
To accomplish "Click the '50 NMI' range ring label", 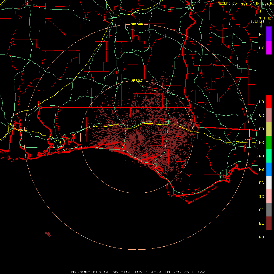I will (137, 80).
